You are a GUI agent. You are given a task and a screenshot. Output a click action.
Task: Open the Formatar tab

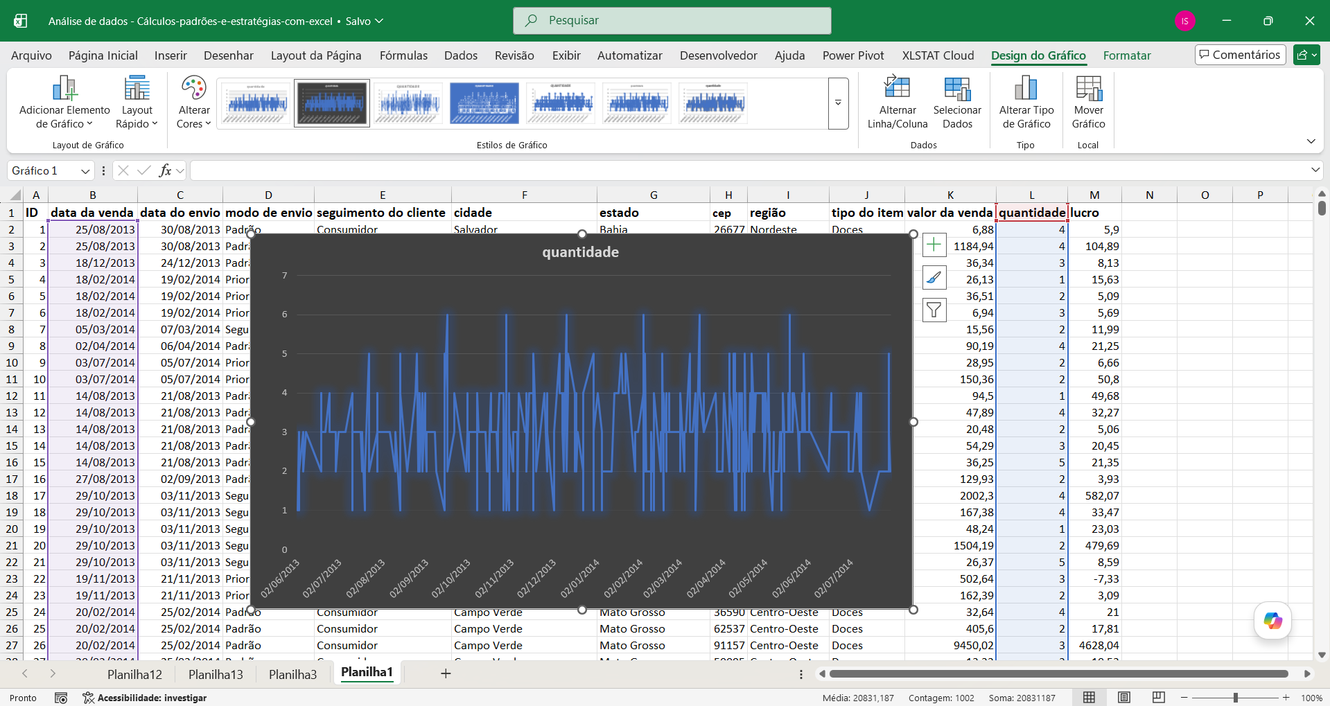tap(1127, 55)
